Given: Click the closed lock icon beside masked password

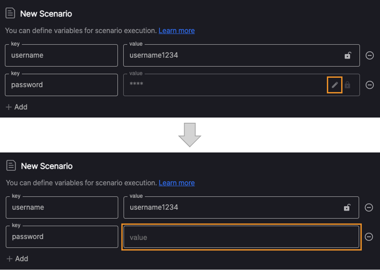Looking at the screenshot, I should (x=347, y=85).
